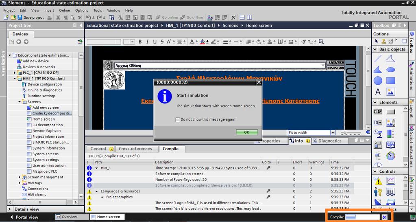Select the I/O field element
416x222 pixels.
click(378, 112)
